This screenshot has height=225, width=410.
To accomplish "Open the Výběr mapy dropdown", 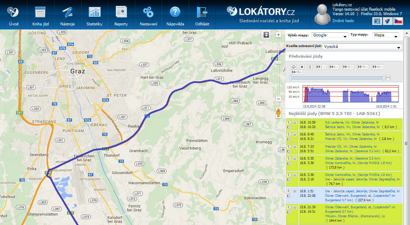I will click(x=330, y=35).
